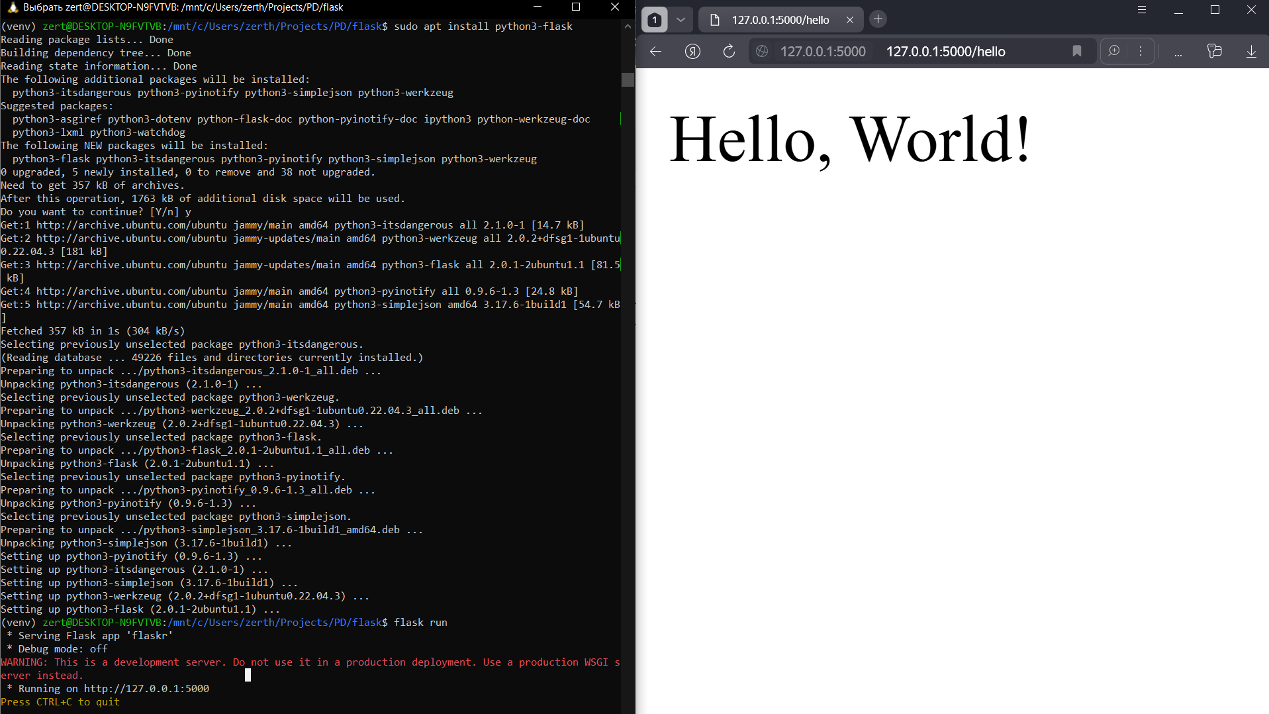The image size is (1269, 714).
Task: Click 'Press CTRL+C to quit' line
Action: tap(60, 702)
